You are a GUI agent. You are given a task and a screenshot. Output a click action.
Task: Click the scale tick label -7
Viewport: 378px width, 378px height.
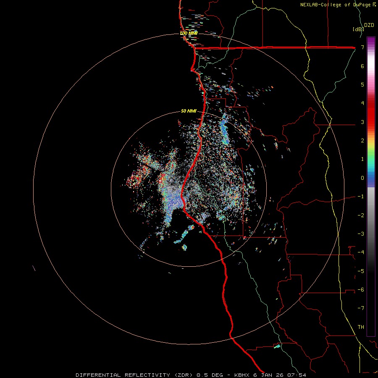pyautogui.click(x=361, y=308)
